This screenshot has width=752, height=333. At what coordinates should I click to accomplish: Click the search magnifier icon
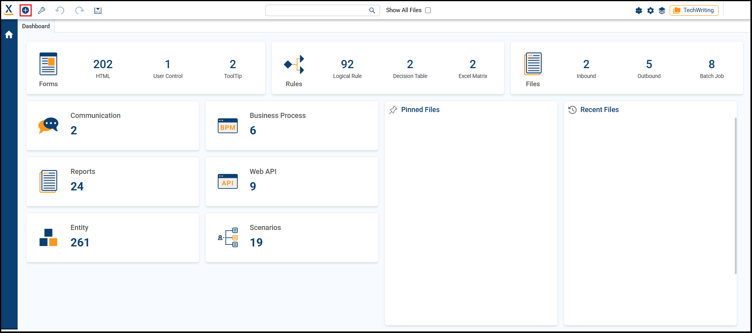point(372,11)
